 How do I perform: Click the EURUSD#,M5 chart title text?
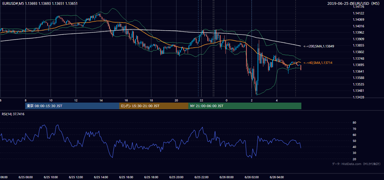point(40,4)
